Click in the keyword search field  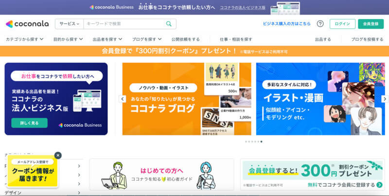coord(124,24)
